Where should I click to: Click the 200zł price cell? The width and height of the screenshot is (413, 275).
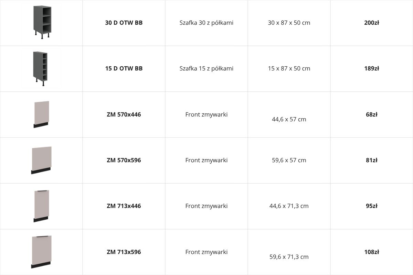[372, 23]
